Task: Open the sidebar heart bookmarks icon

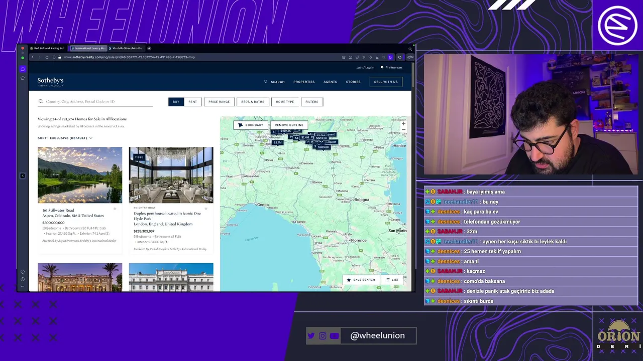Action: tap(22, 272)
